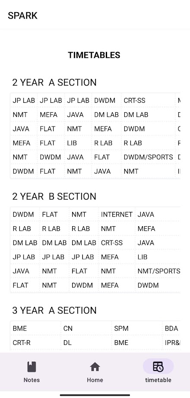Click the CRT-SS cell in A section
This screenshot has height=398, width=190.
point(135,101)
